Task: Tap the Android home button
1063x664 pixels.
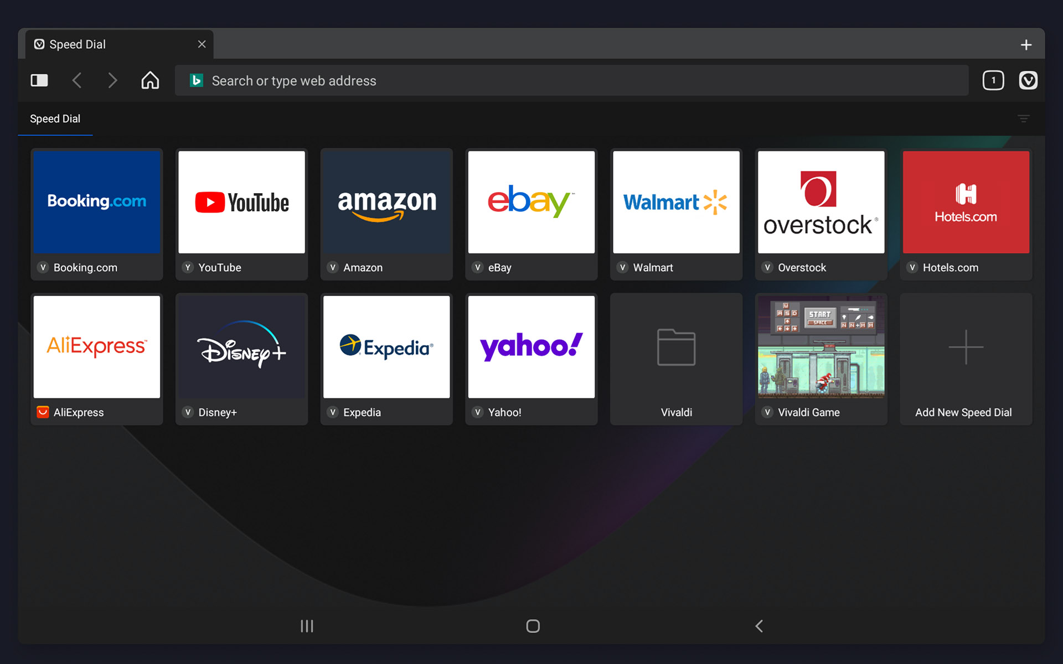Action: pyautogui.click(x=533, y=626)
